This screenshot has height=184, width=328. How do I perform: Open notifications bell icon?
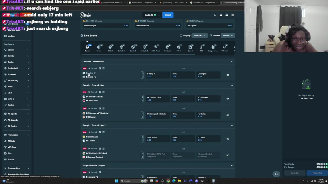227,15
